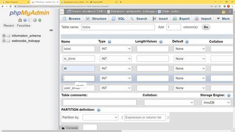235x132 pixels.
Task: Click the Database: webnoobs_todoapp breadcrumb
Action: click(x=133, y=11)
